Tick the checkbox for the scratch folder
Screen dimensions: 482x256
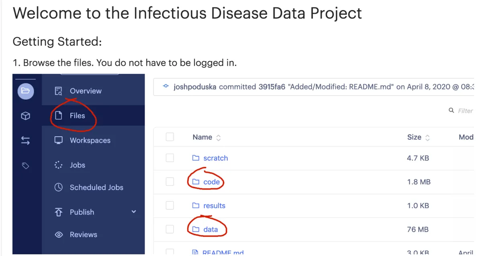click(x=170, y=158)
